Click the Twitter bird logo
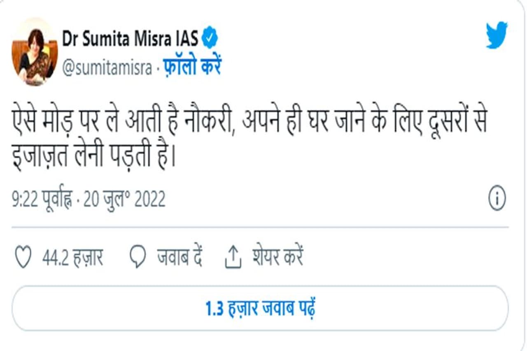The image size is (527, 351). coord(497,36)
